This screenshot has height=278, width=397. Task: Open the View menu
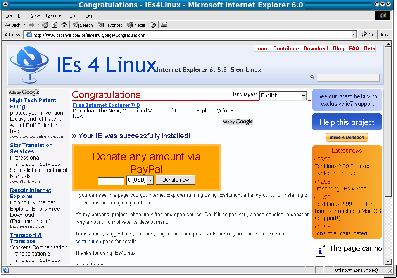tap(35, 15)
